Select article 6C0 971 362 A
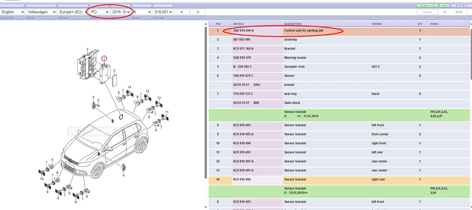The height and width of the screenshot is (210, 472). (243, 49)
